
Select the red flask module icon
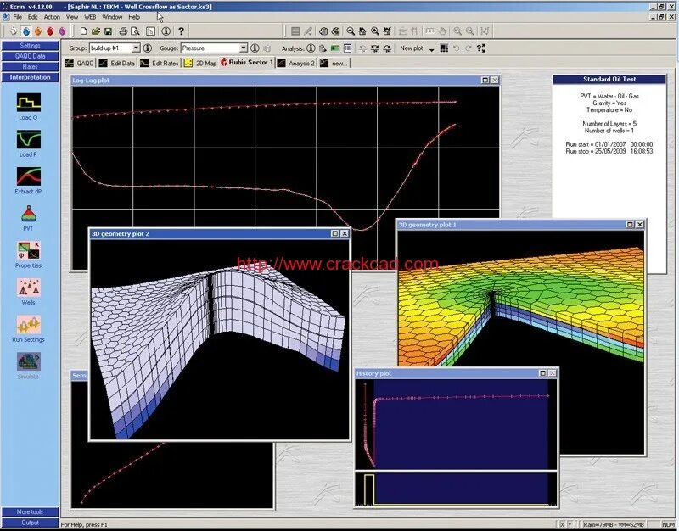click(x=50, y=31)
